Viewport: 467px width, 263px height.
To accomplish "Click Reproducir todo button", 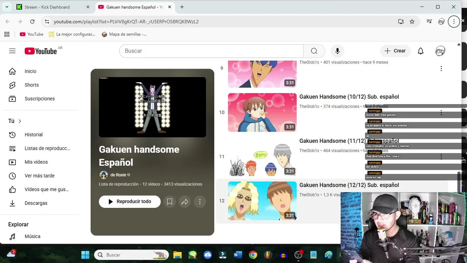I will pyautogui.click(x=130, y=202).
